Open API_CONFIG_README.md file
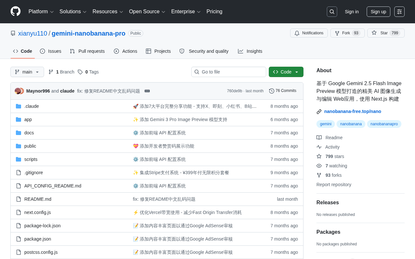 53,186
